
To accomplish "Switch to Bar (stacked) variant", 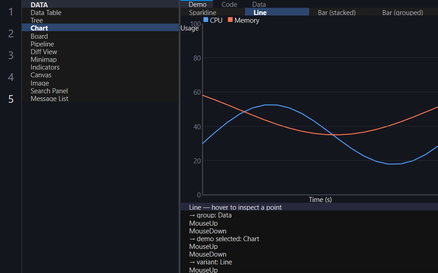I will [341, 13].
